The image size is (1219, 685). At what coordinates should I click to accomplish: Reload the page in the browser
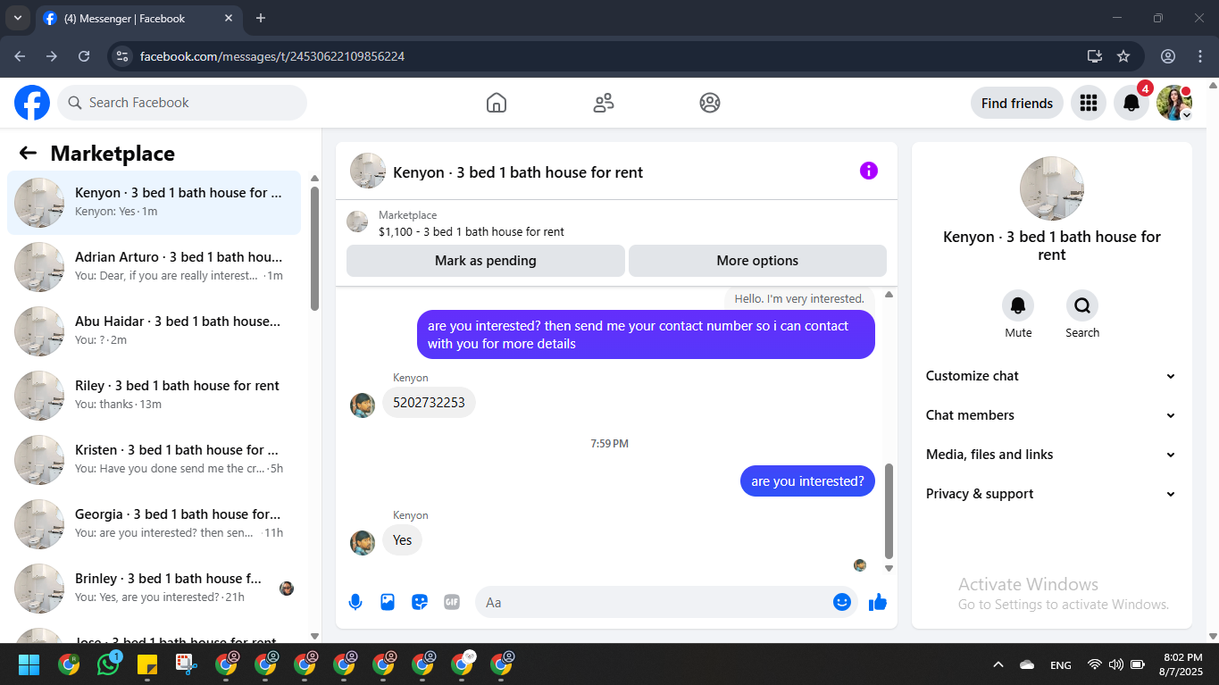point(84,56)
